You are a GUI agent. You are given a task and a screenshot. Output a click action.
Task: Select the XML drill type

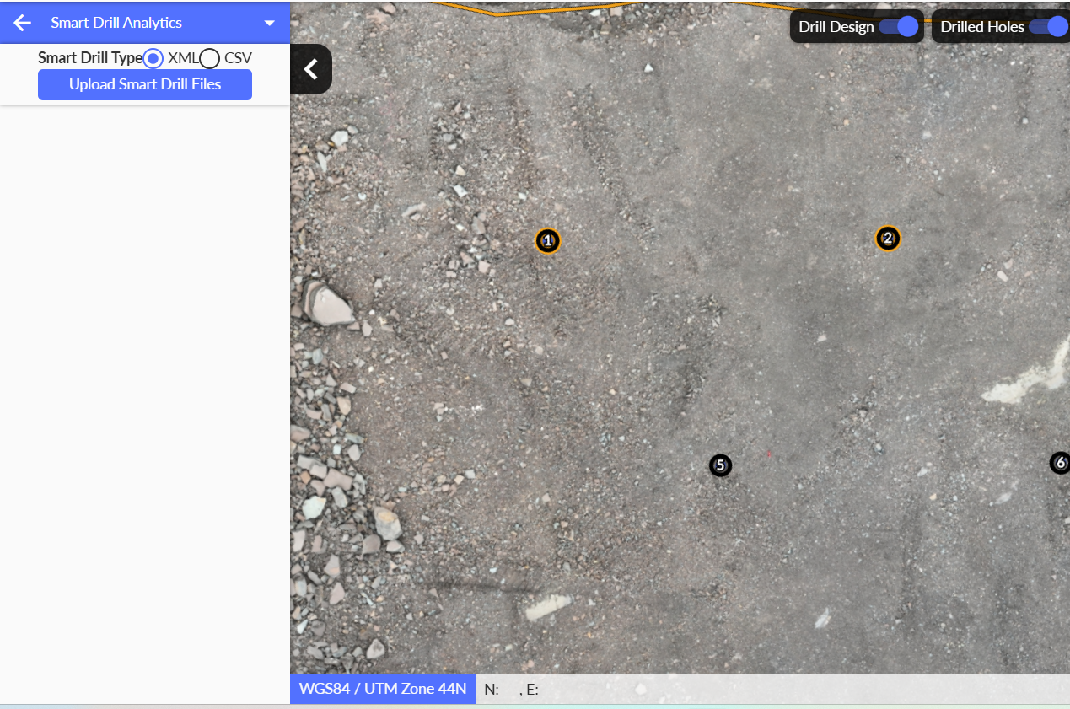click(153, 58)
